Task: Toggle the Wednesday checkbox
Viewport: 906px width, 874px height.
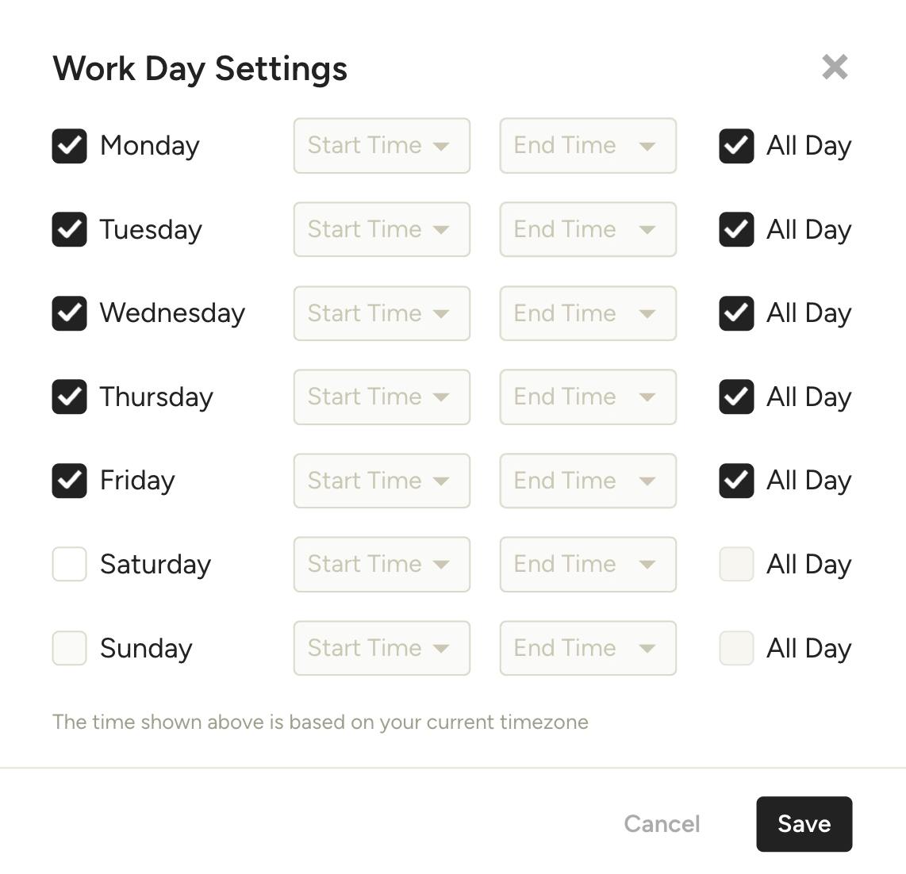Action: point(70,313)
